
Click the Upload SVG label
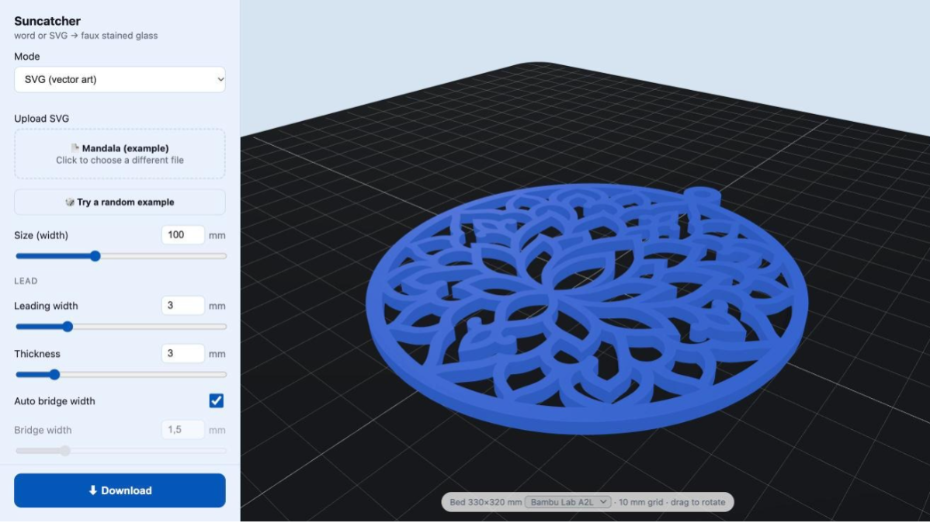pyautogui.click(x=41, y=119)
